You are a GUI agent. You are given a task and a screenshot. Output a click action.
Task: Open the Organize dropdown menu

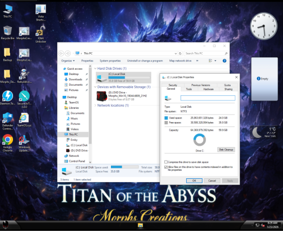pyautogui.click(x=68, y=61)
